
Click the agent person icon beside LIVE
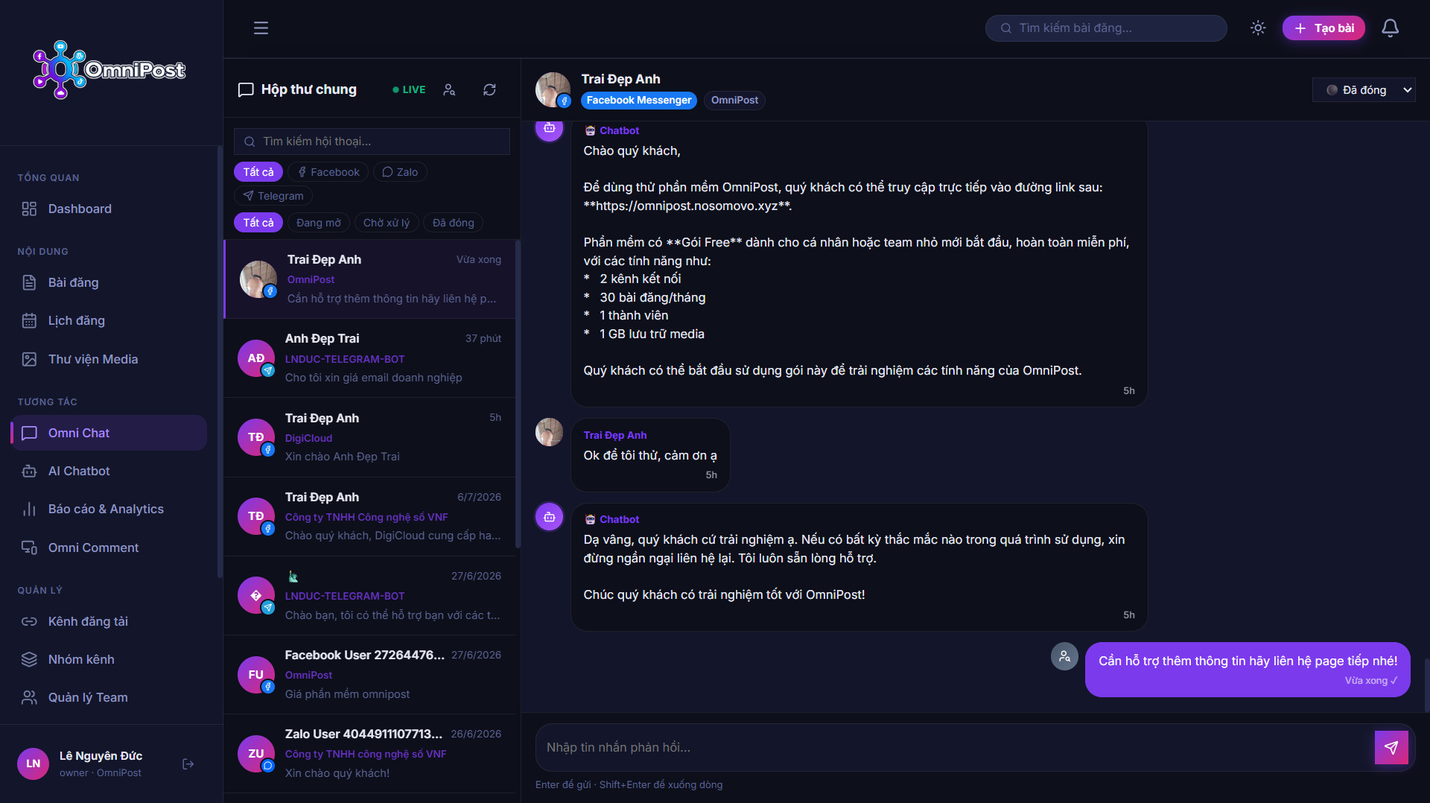449,90
